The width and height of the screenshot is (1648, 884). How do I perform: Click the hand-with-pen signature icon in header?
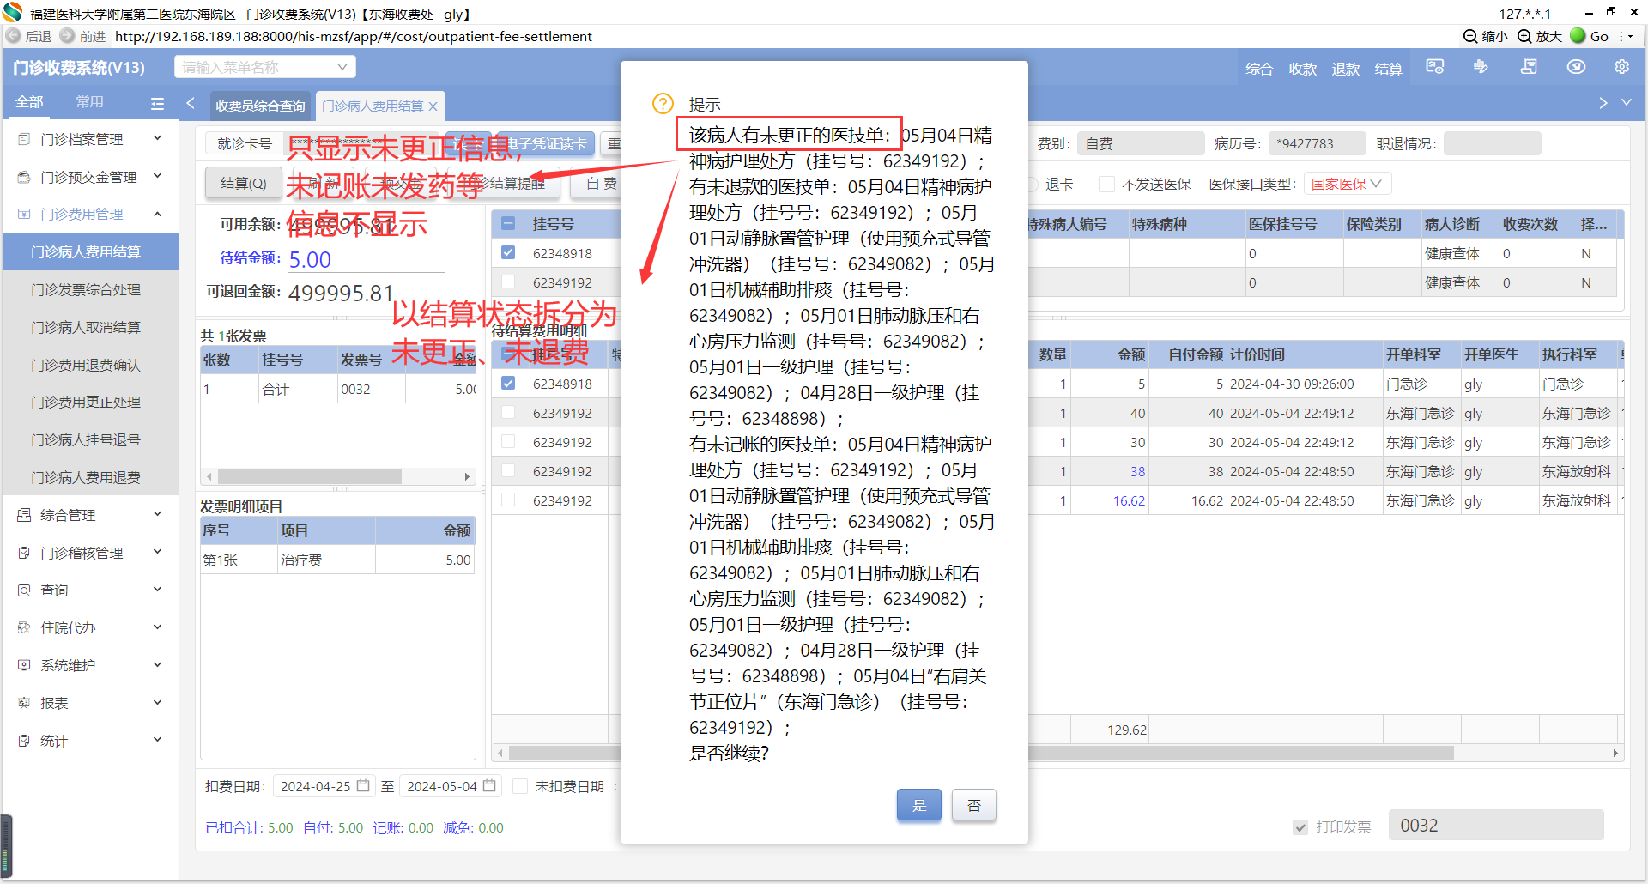[1481, 67]
